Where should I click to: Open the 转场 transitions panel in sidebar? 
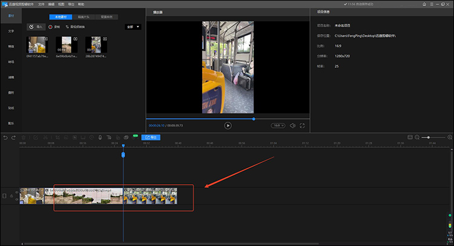[x=11, y=62]
